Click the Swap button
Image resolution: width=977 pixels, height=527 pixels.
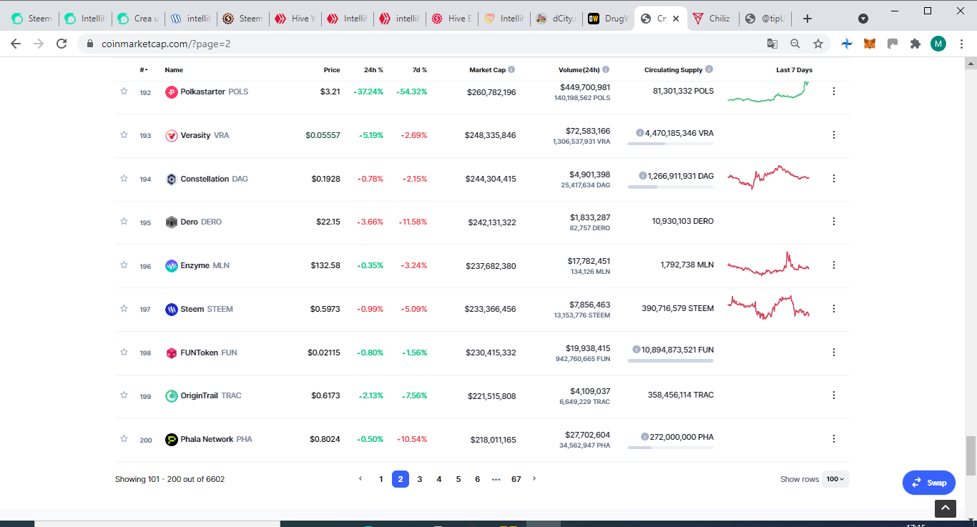(929, 483)
